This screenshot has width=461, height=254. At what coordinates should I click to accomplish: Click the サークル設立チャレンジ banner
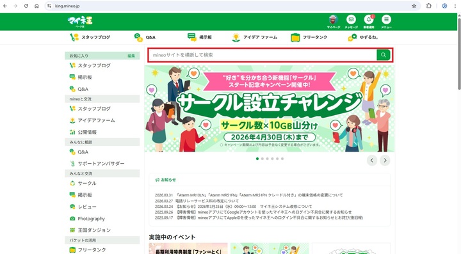point(270,108)
